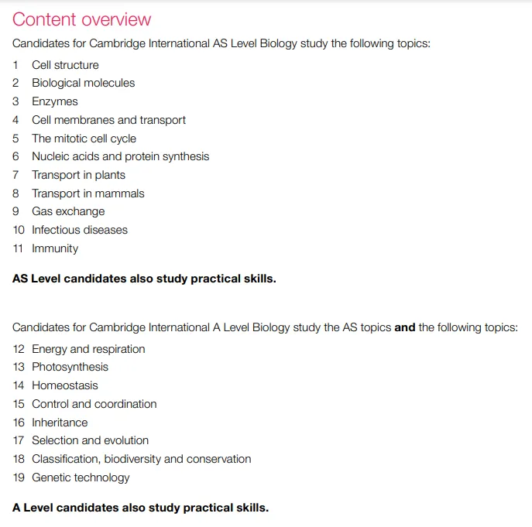This screenshot has height=527, width=532.
Task: Click 'Control and coordination' entry
Action: pyautogui.click(x=94, y=404)
